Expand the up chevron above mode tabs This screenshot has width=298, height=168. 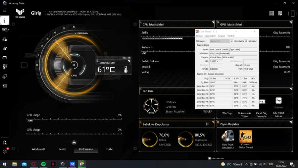coord(74,142)
